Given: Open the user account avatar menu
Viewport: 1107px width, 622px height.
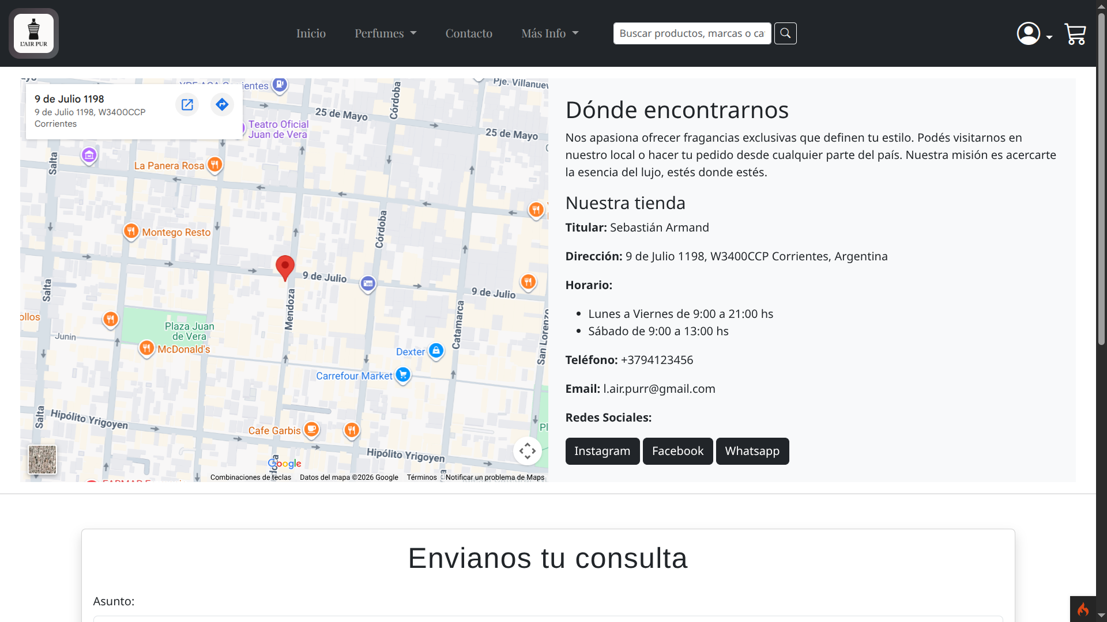Looking at the screenshot, I should click(1034, 33).
